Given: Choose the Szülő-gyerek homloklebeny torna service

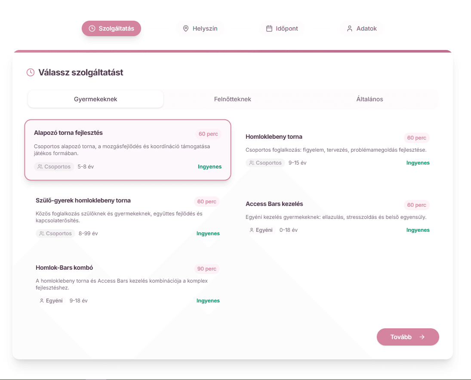Looking at the screenshot, I should pos(128,217).
